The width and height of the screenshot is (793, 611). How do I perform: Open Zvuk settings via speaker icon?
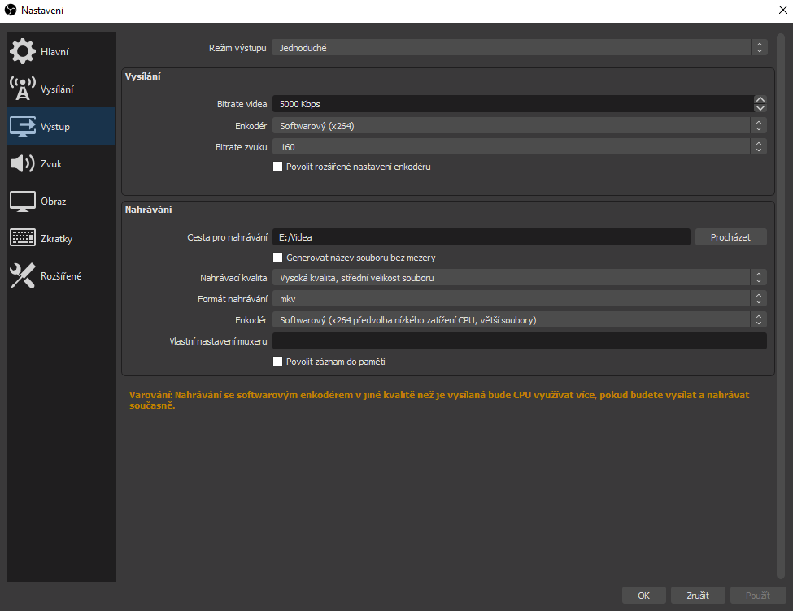(23, 164)
